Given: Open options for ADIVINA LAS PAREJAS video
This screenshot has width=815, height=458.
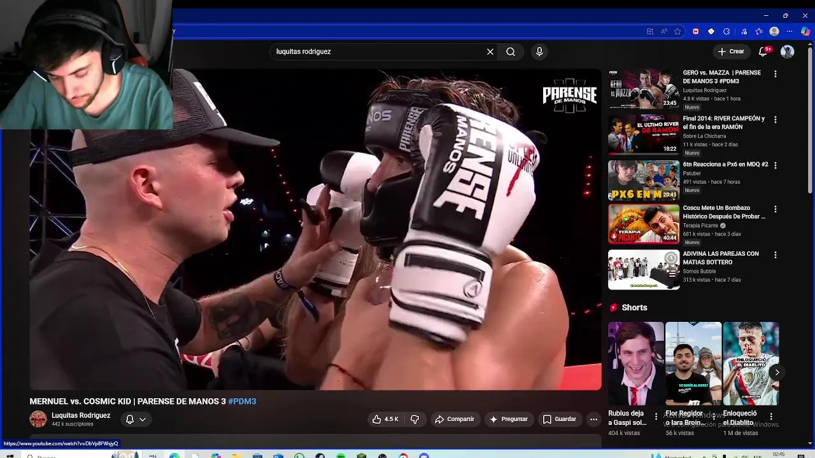Looking at the screenshot, I should coord(775,255).
